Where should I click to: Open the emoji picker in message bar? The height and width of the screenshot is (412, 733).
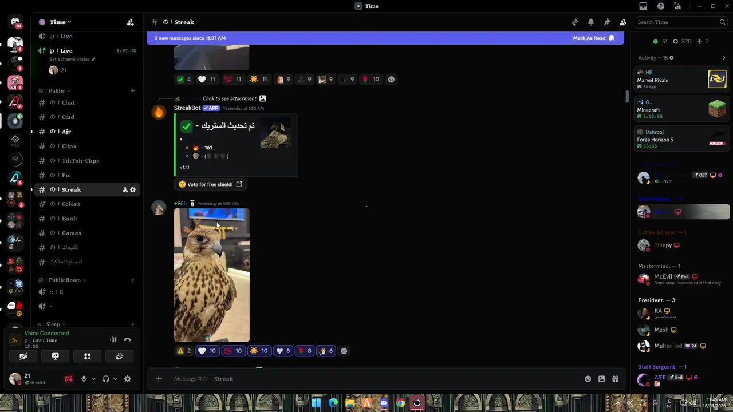click(x=588, y=379)
